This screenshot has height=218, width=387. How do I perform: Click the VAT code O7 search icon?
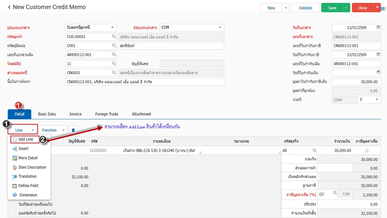335,193
